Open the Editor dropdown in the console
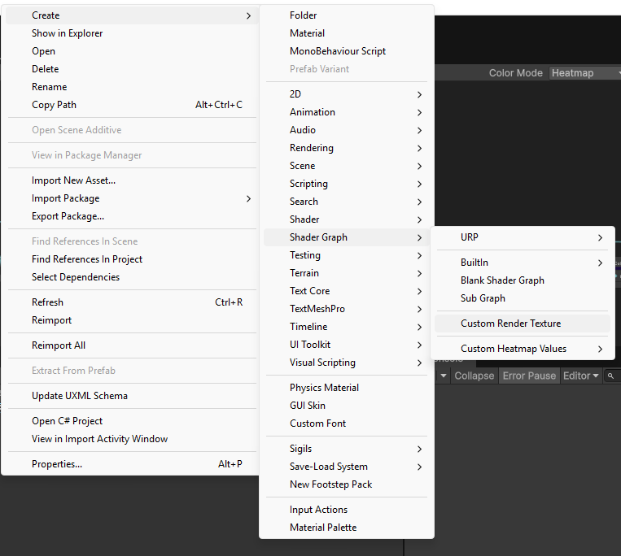 pos(580,376)
